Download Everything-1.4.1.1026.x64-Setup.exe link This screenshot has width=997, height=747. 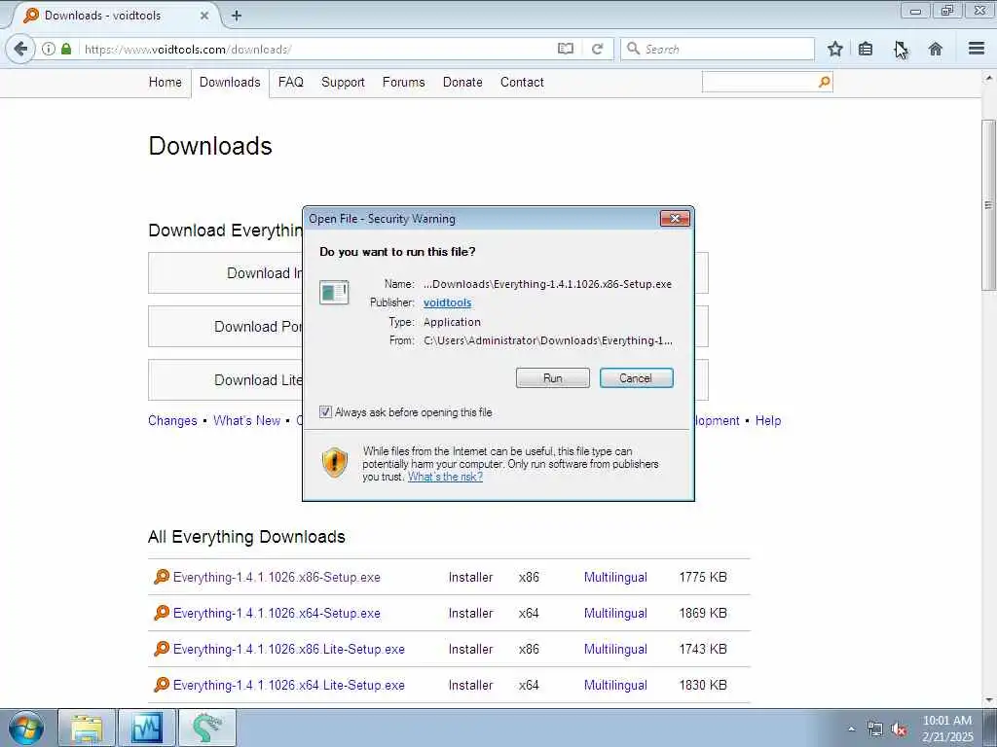click(277, 613)
